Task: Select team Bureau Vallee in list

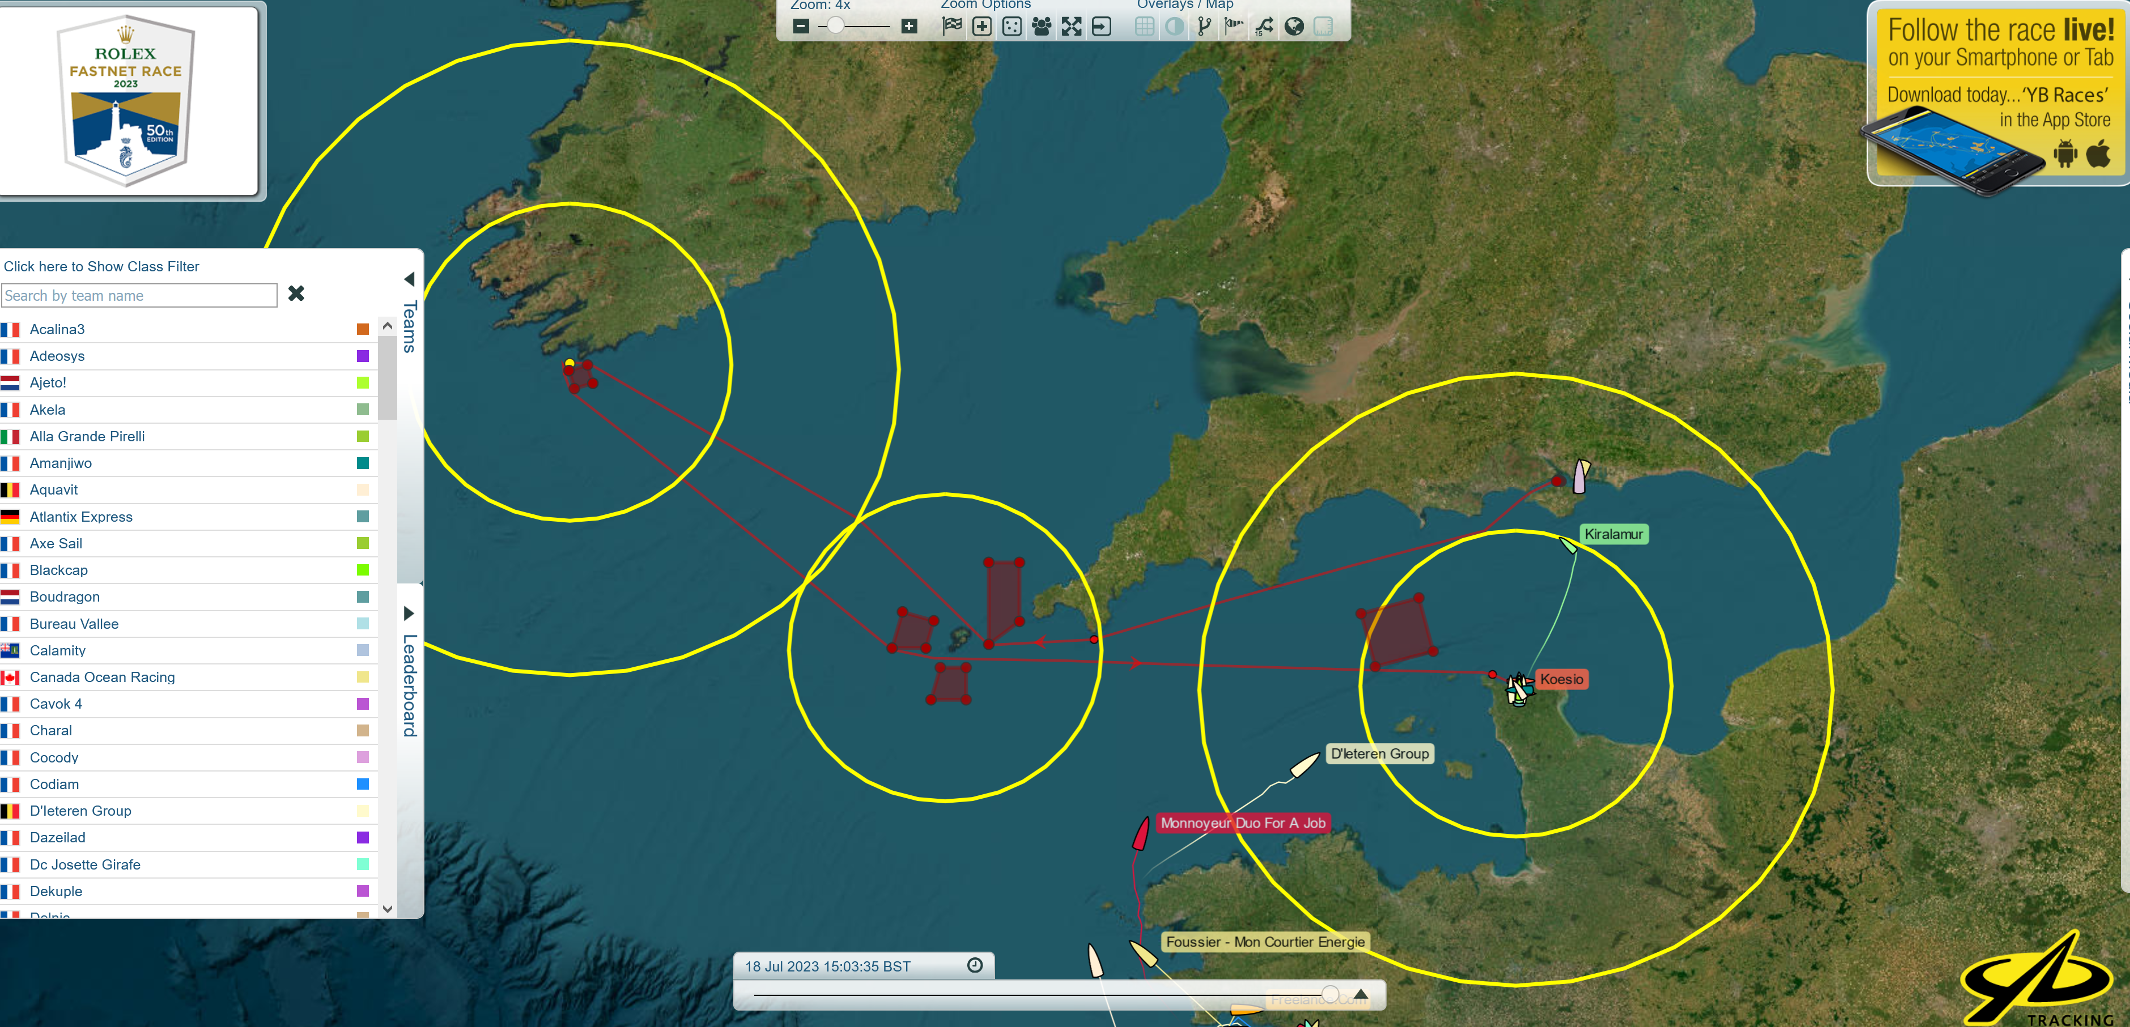Action: [x=189, y=624]
